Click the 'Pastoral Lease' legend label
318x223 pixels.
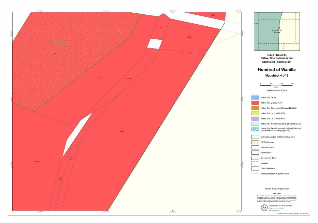[267, 147]
